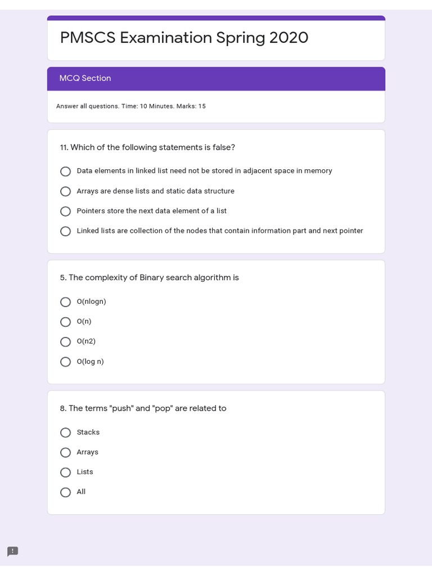Choose 'Arrays are dense lists' answer
The image size is (432, 576).
[66, 191]
